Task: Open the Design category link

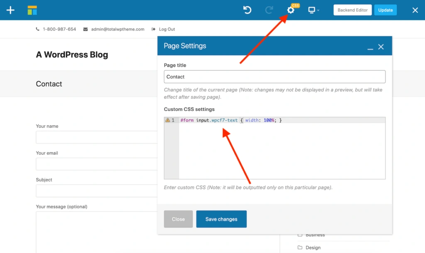Action: coord(313,248)
